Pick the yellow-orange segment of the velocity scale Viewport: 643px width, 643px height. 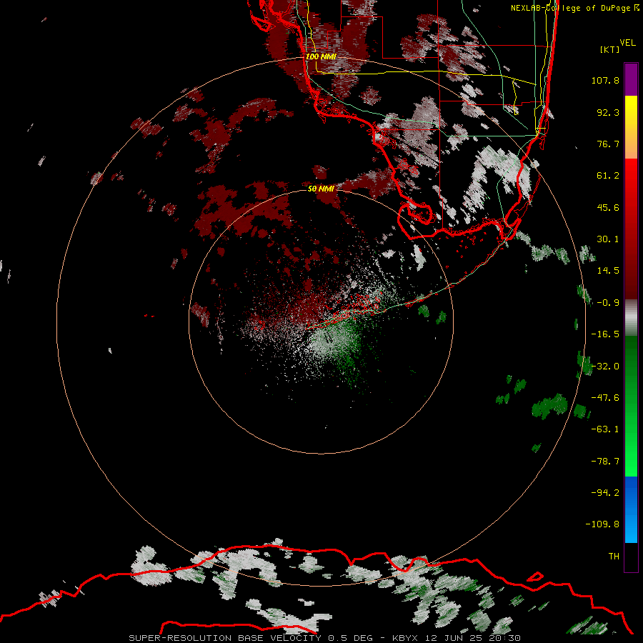(631, 127)
